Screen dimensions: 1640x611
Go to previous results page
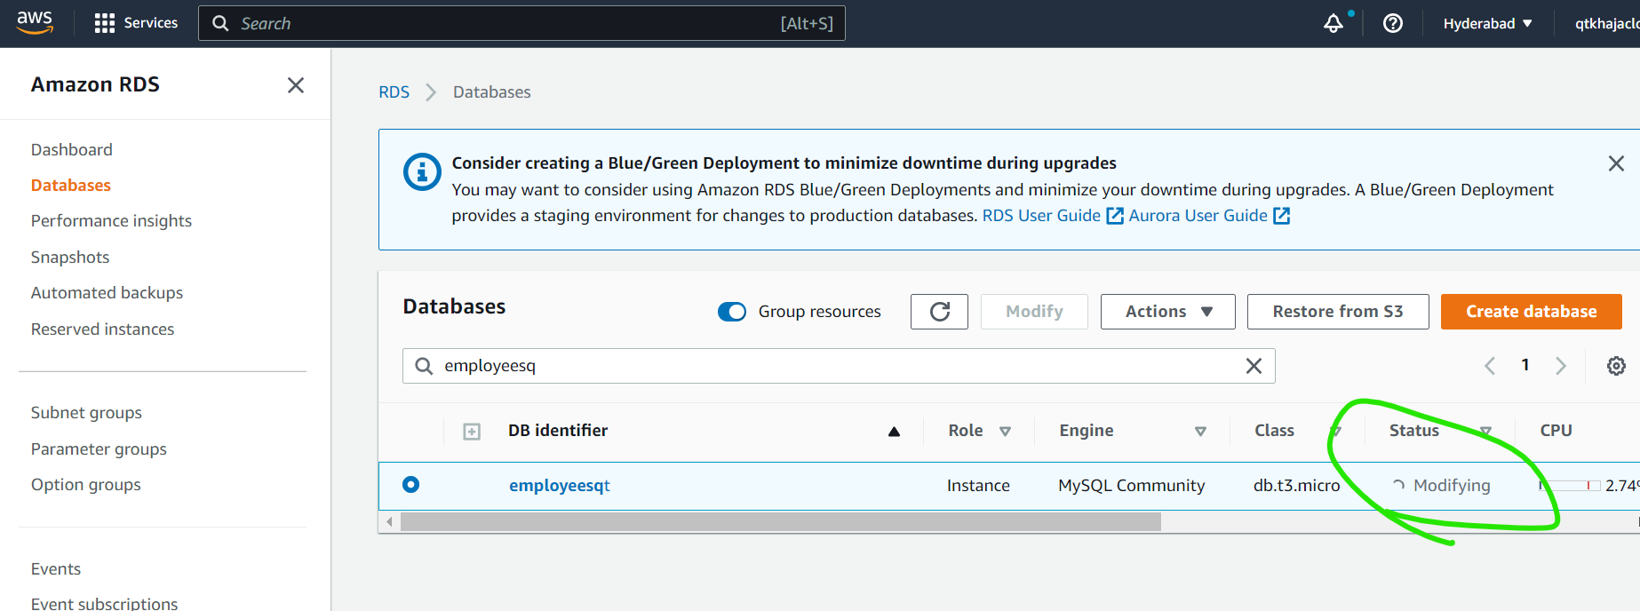pos(1490,366)
